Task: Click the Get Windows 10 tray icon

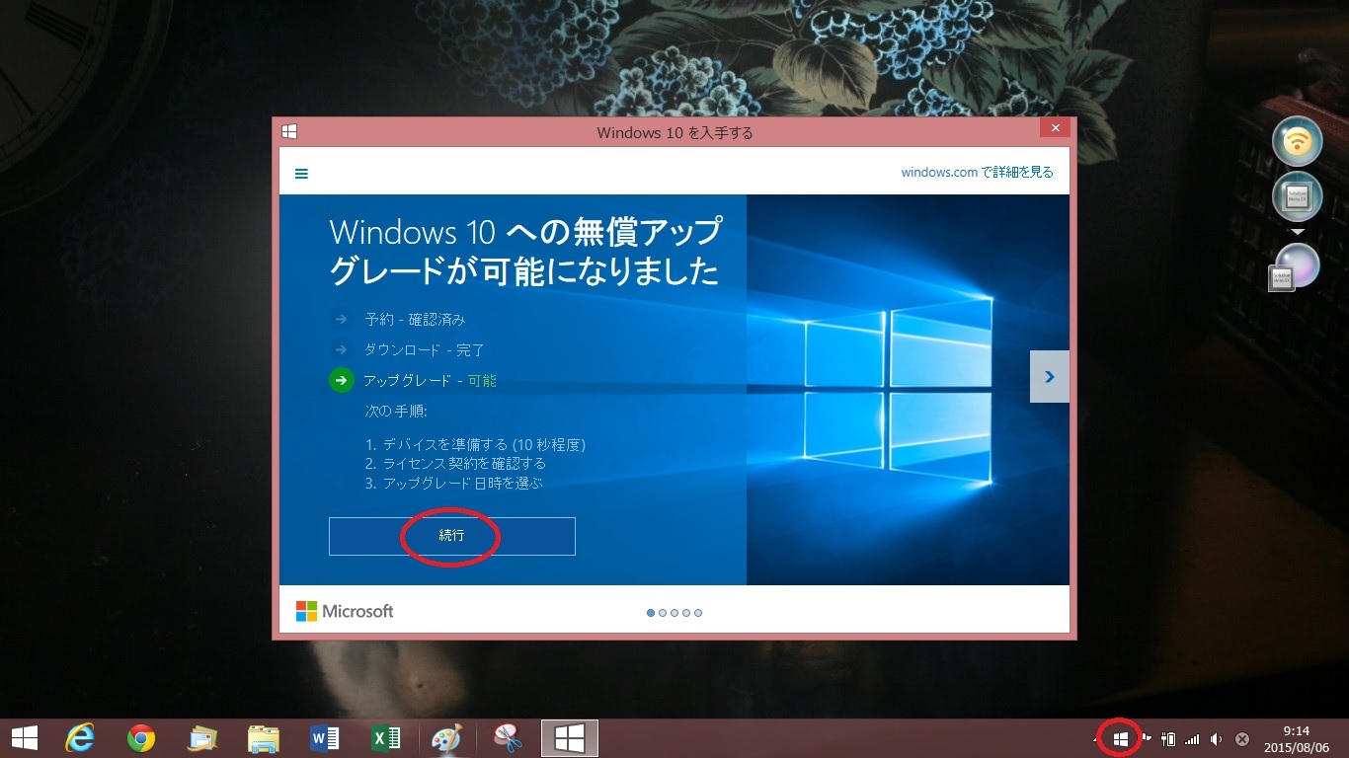Action: [1120, 739]
